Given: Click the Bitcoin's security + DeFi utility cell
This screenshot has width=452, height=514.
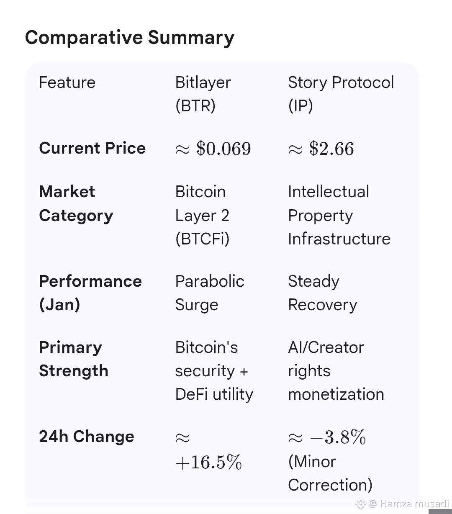Looking at the screenshot, I should [x=214, y=370].
